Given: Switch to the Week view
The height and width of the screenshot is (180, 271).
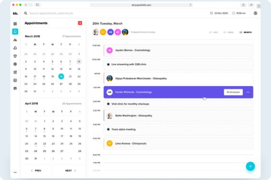Looking at the screenshot, I should point(229,33).
